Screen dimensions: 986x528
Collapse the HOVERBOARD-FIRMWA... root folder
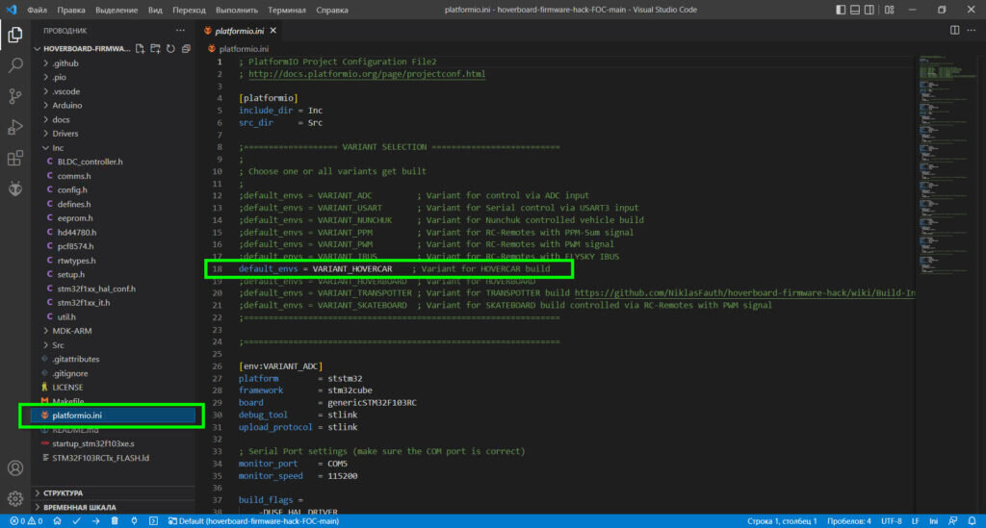tap(83, 48)
